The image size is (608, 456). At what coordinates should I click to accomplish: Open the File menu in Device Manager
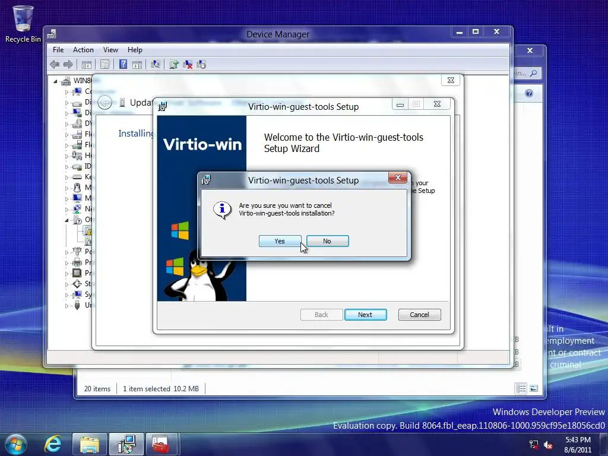[x=58, y=50]
